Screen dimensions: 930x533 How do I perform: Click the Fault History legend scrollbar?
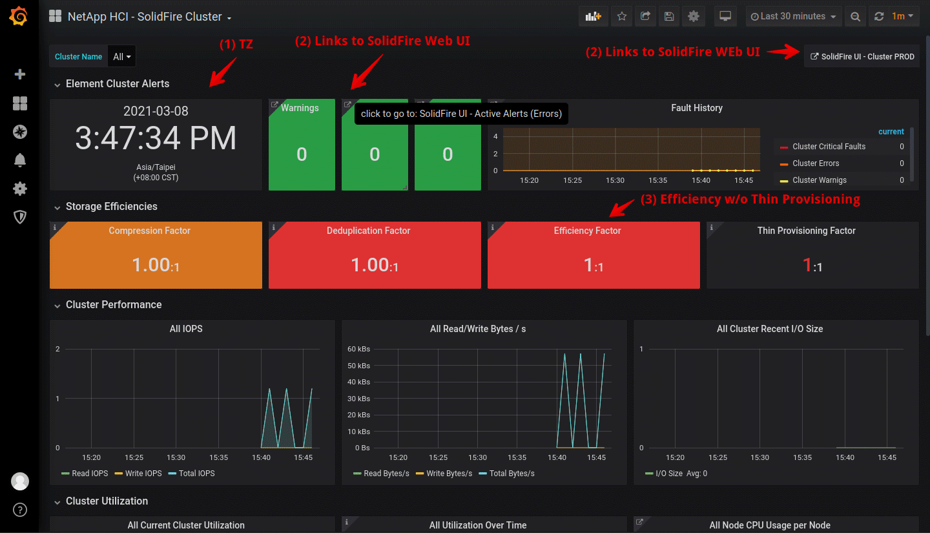(912, 154)
